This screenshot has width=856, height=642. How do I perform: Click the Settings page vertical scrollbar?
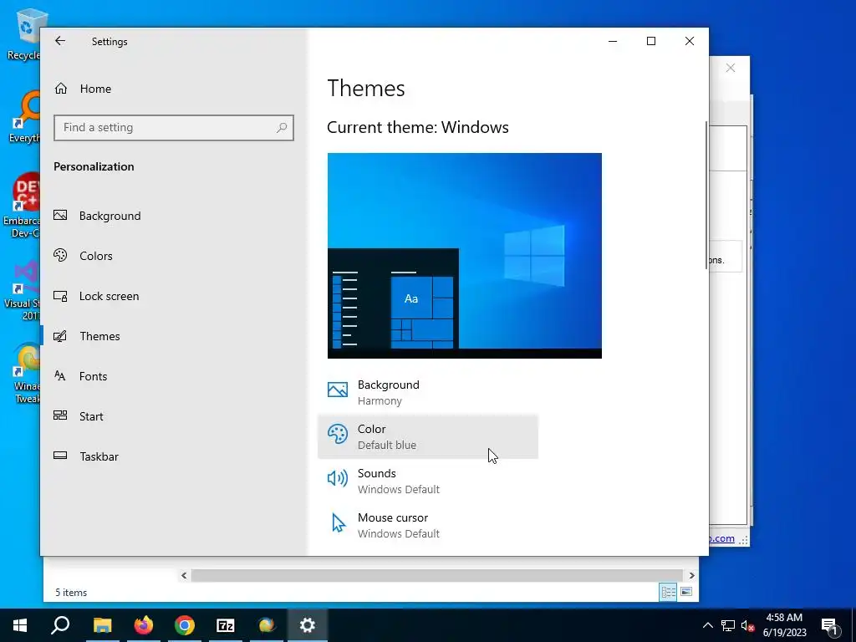point(706,195)
